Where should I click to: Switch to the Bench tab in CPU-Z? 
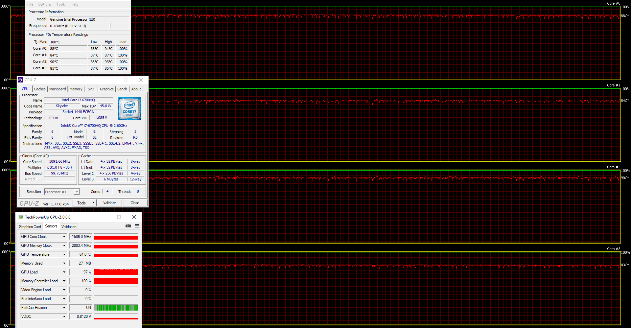[x=122, y=89]
